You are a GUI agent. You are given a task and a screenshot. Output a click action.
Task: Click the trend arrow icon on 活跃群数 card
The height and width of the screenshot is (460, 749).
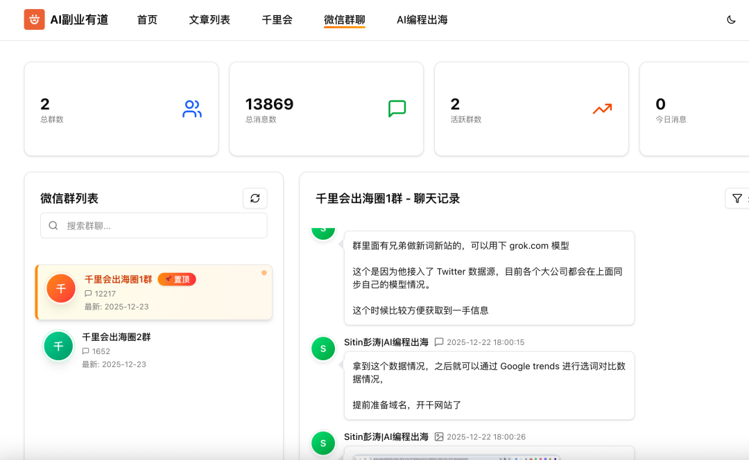pyautogui.click(x=602, y=109)
